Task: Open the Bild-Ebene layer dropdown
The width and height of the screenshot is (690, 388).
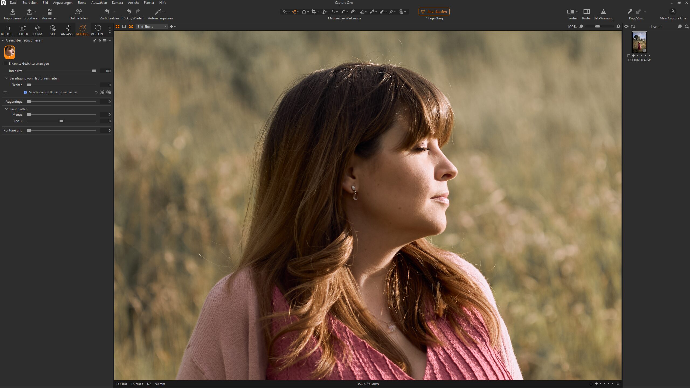Action: (152, 26)
